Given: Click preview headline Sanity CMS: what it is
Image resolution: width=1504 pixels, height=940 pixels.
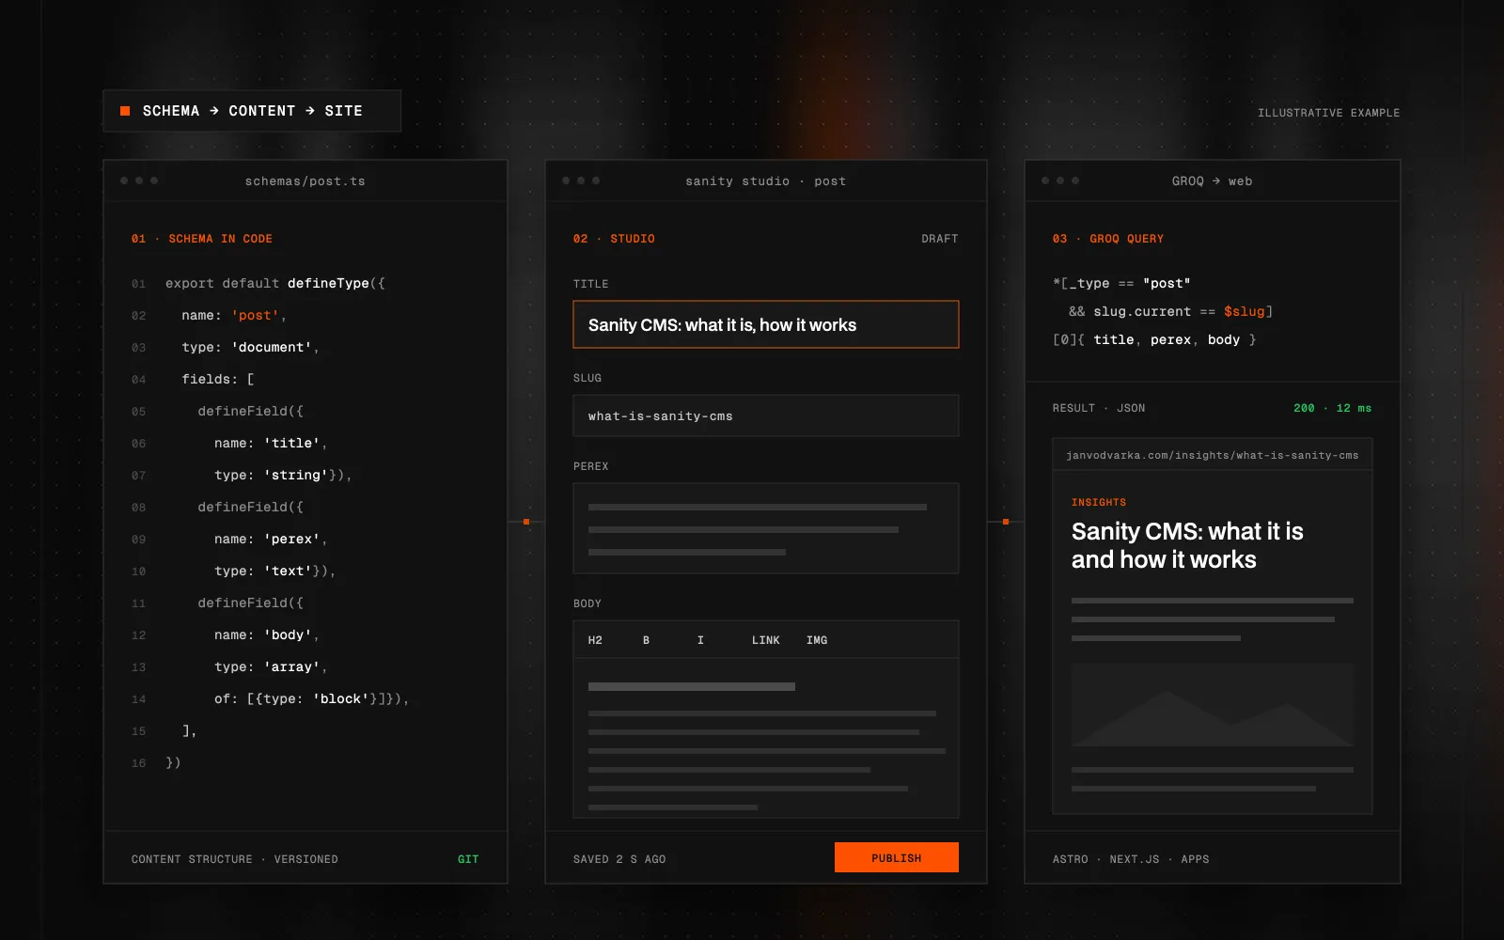Looking at the screenshot, I should (1187, 531).
